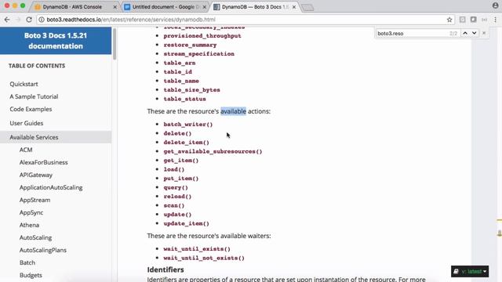The image size is (502, 282).
Task: Open AlexaForBusiness service docs
Action: (x=44, y=162)
